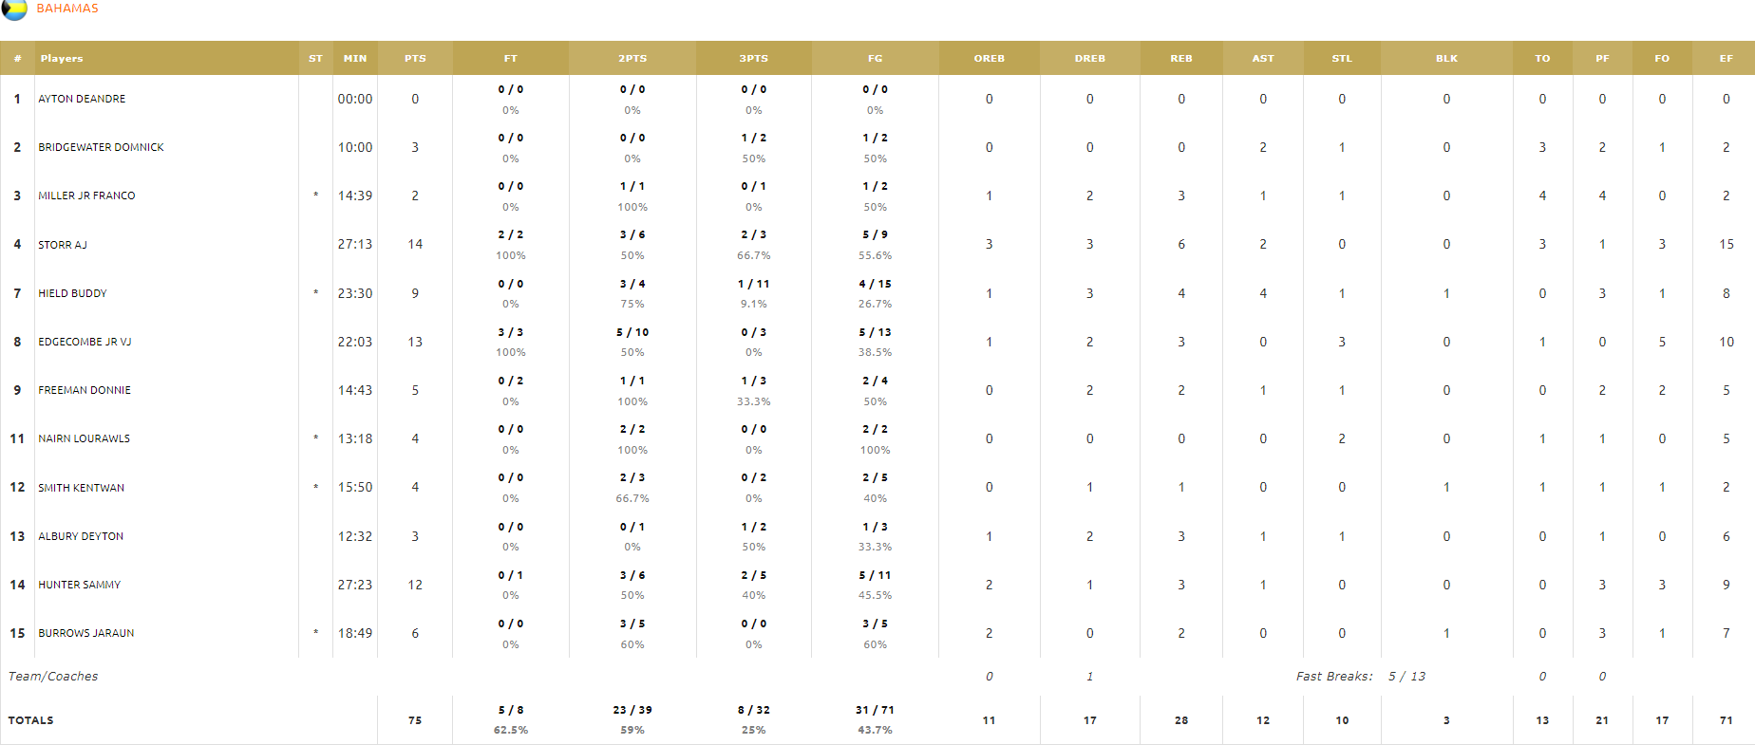Sort by the PTS column header
The height and width of the screenshot is (745, 1755).
pyautogui.click(x=415, y=58)
